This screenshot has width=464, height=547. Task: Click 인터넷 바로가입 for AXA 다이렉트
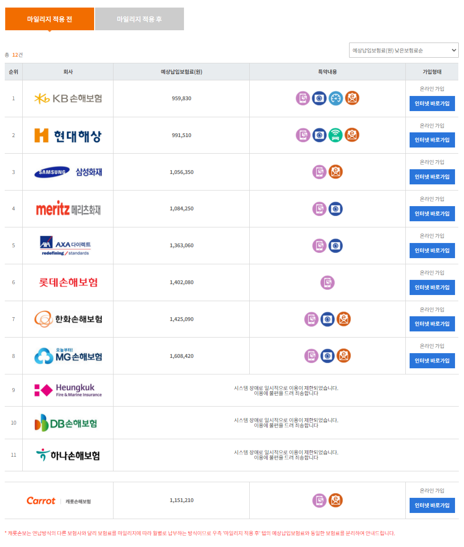(x=432, y=251)
